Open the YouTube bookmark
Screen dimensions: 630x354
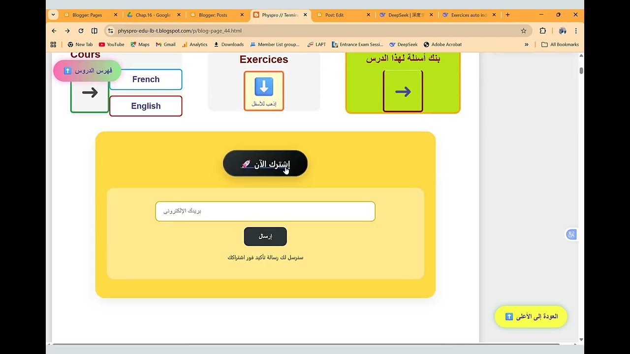(112, 44)
